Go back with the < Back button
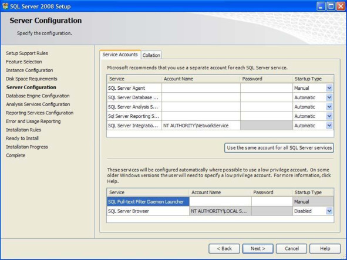347x260 pixels. point(224,249)
